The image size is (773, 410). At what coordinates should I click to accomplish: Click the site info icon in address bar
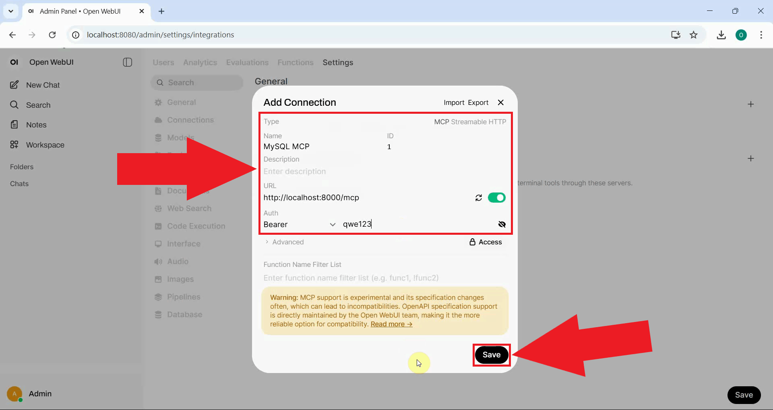pos(76,35)
